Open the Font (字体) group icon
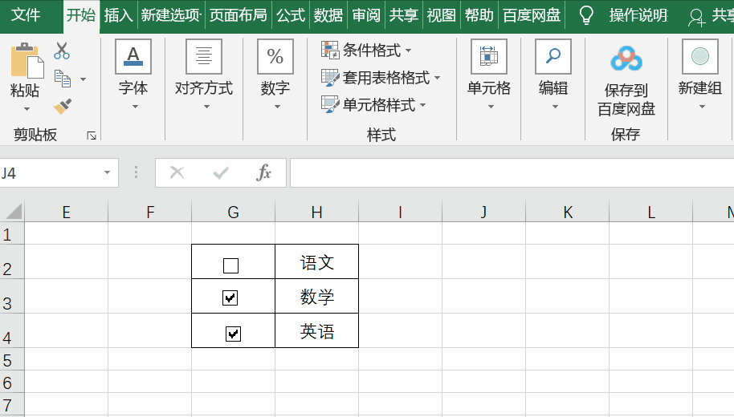This screenshot has height=417, width=734. [x=133, y=57]
